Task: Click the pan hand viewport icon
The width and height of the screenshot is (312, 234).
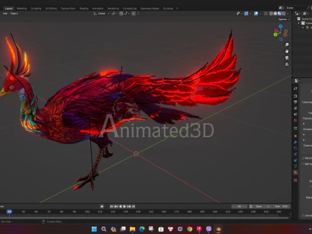Action: click(x=287, y=51)
